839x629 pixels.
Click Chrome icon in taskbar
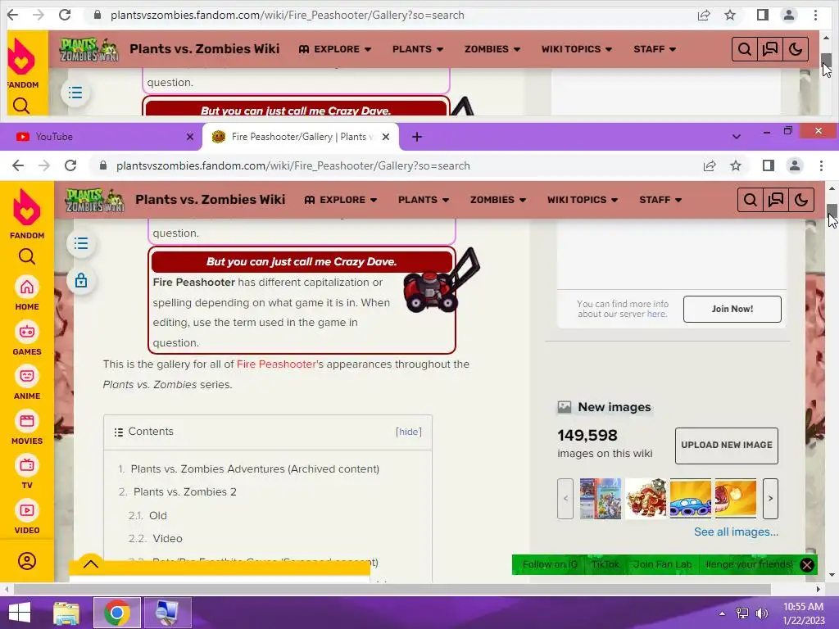117,613
